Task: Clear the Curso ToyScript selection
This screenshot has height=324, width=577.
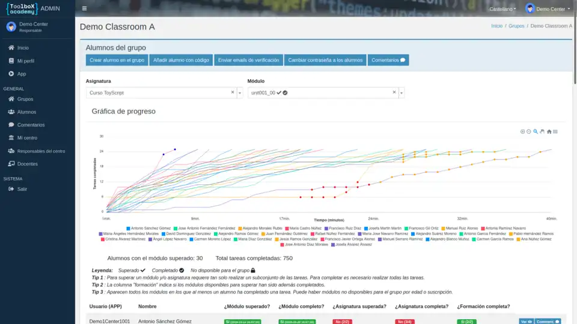Action: 233,92
